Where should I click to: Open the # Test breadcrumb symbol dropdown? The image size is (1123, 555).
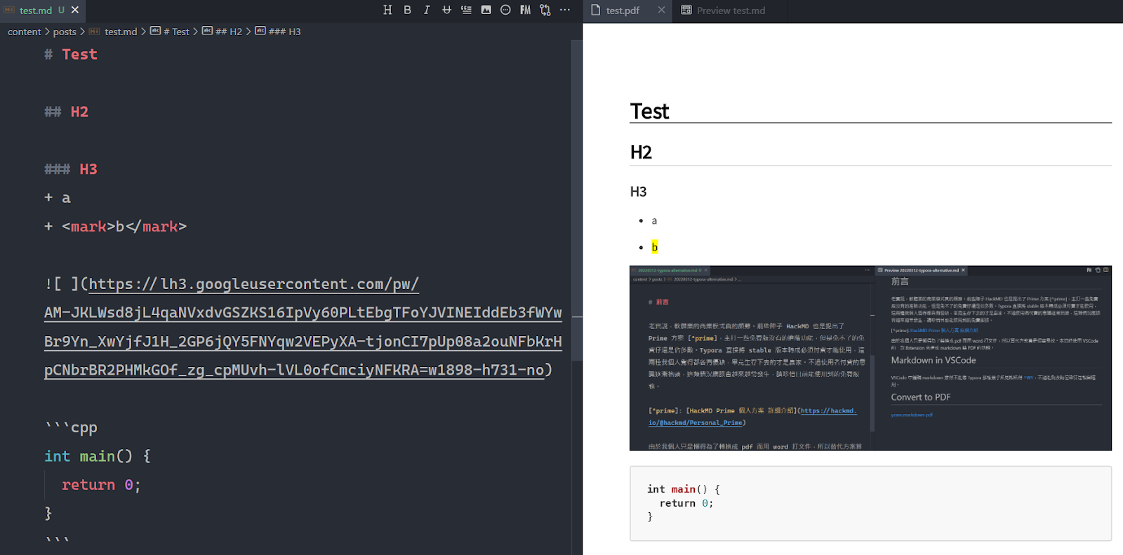(176, 32)
